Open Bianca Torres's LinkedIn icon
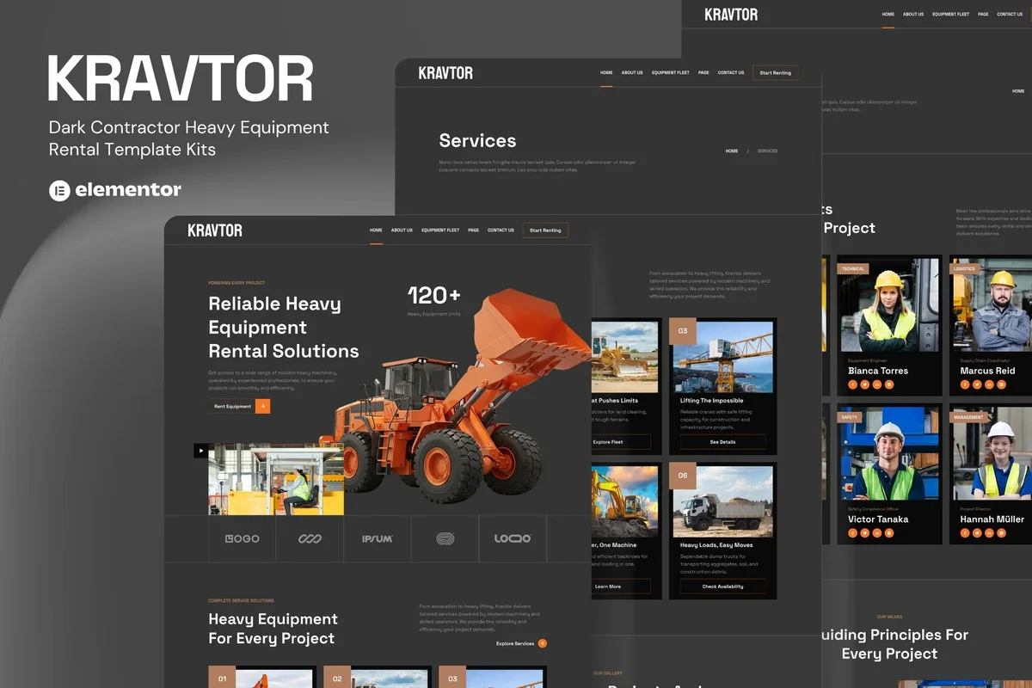The height and width of the screenshot is (688, 1032). pos(877,384)
